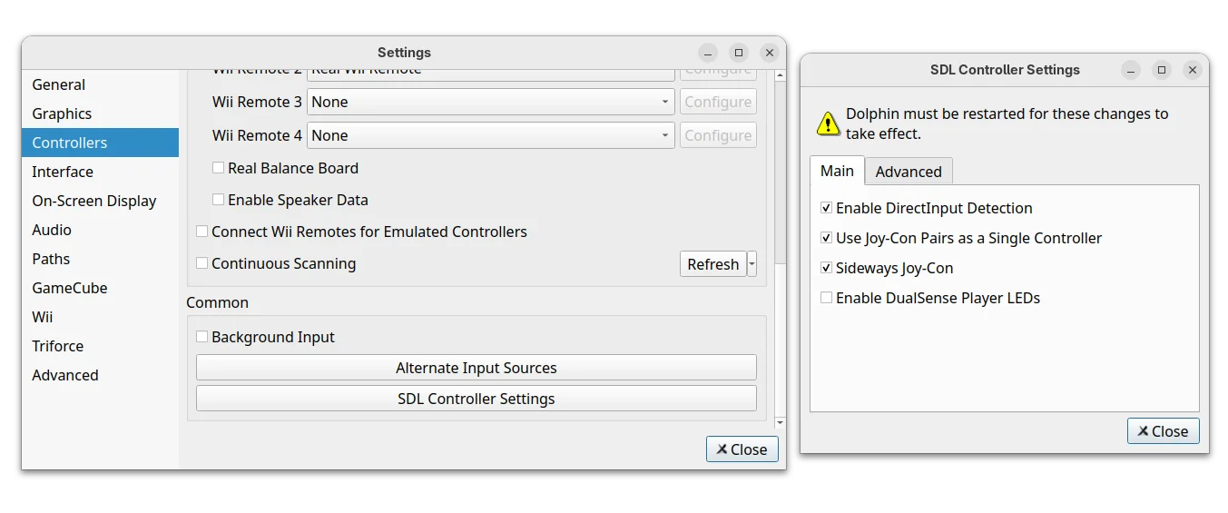Screen dimensions: 1228x513
Task: Turn on Background Input
Action: click(202, 337)
